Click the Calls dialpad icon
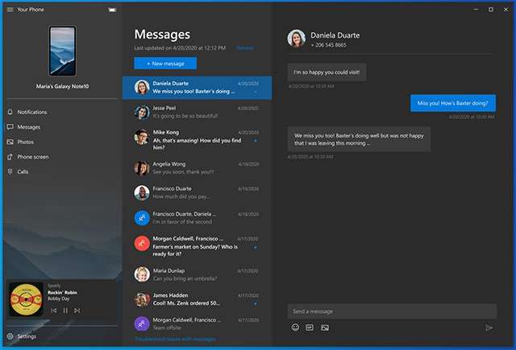 point(10,171)
